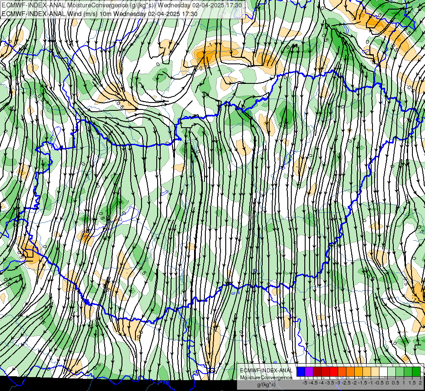425x391 pixels.
Task: Click the blue legend swatch below -5
Action: coord(301,372)
